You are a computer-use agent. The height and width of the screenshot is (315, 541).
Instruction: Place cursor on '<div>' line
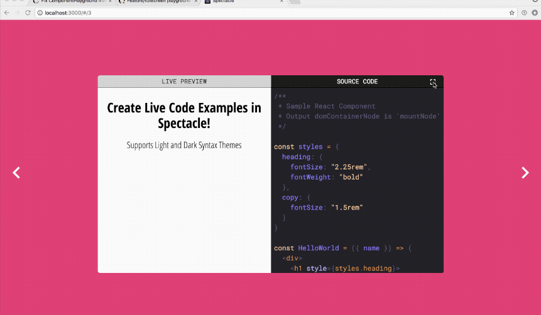(x=292, y=258)
